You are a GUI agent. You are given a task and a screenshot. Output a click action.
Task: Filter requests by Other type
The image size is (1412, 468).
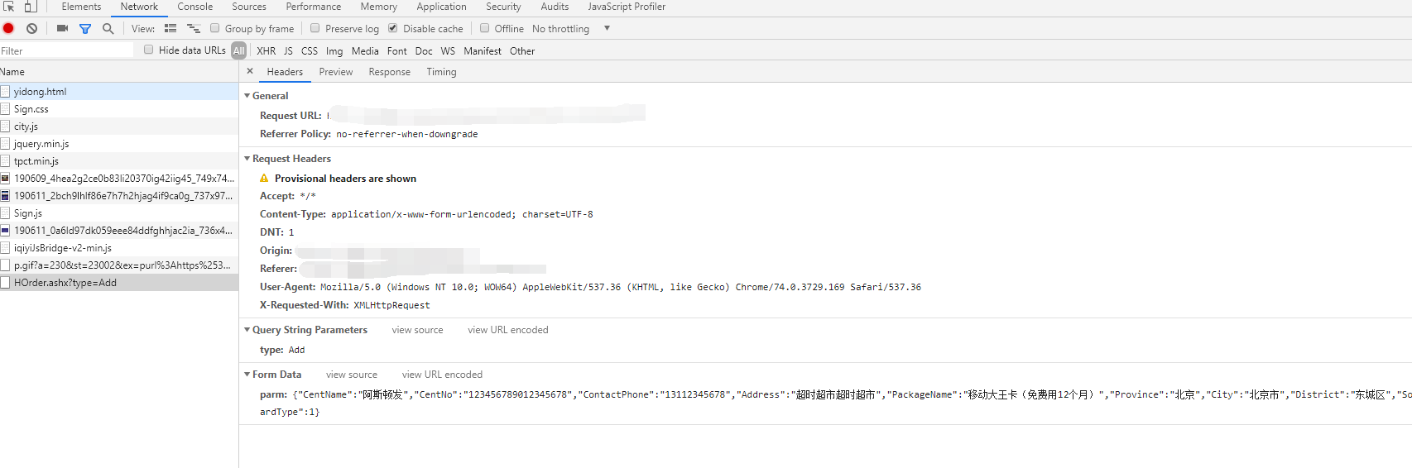(522, 50)
